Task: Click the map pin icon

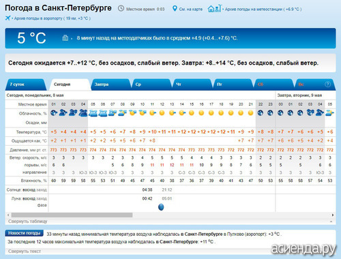Action: pos(175,9)
